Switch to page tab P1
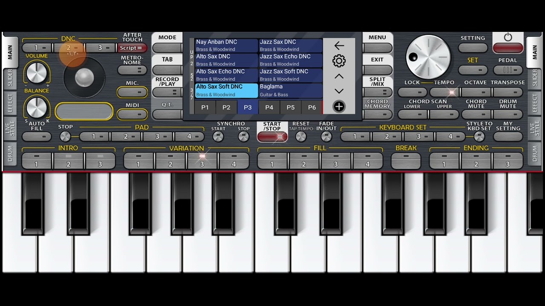 [x=205, y=107]
